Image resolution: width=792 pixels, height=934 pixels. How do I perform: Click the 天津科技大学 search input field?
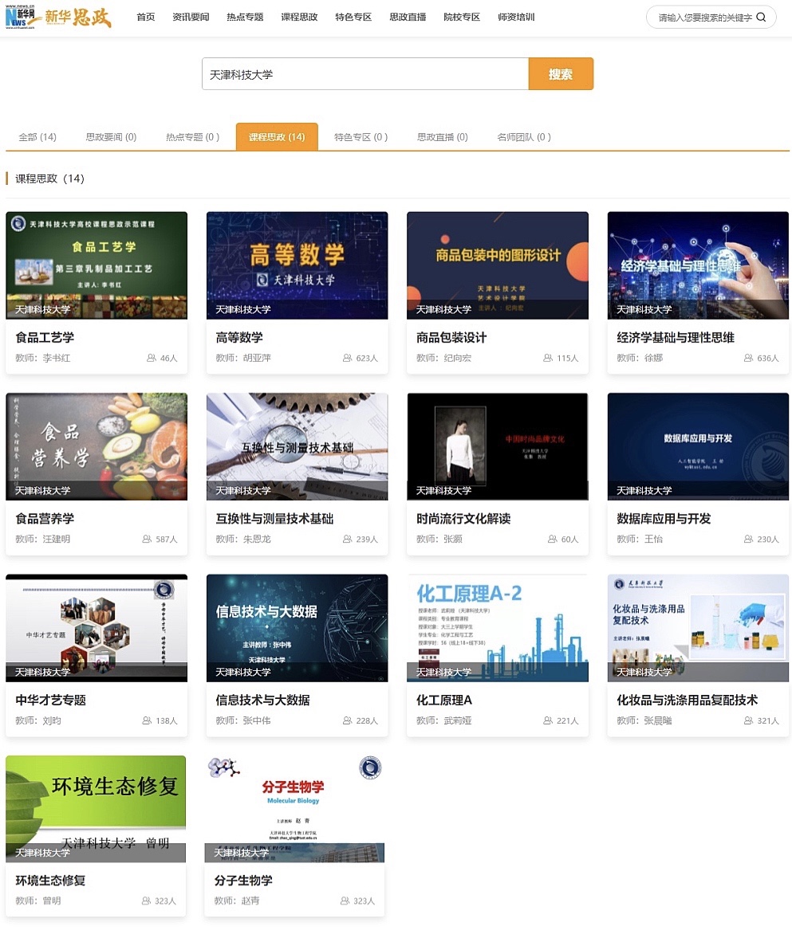pos(364,74)
